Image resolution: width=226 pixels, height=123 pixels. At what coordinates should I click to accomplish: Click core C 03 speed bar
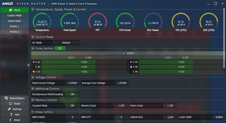click(84, 71)
